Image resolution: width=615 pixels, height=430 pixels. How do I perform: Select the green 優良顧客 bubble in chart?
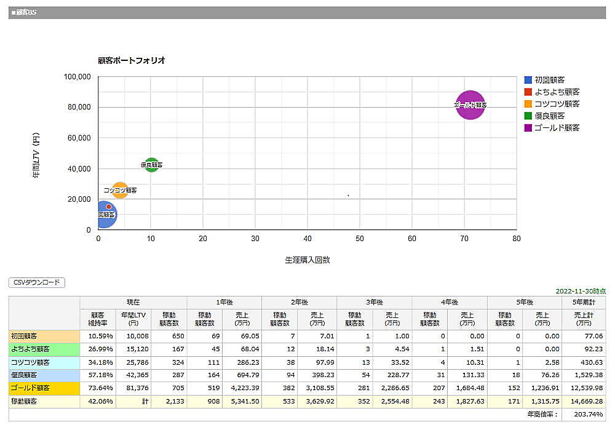pyautogui.click(x=151, y=165)
